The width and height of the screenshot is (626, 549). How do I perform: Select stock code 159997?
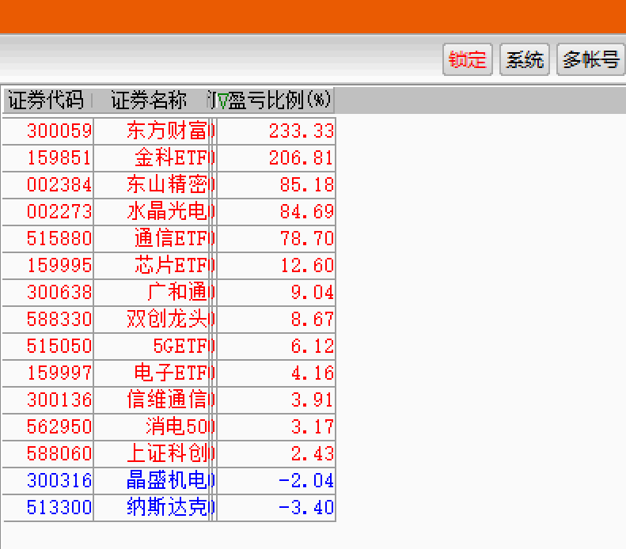pyautogui.click(x=59, y=373)
